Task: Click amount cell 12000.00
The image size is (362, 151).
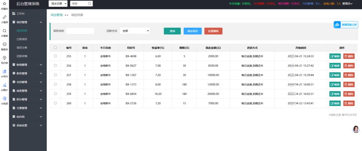Action: pyautogui.click(x=213, y=84)
